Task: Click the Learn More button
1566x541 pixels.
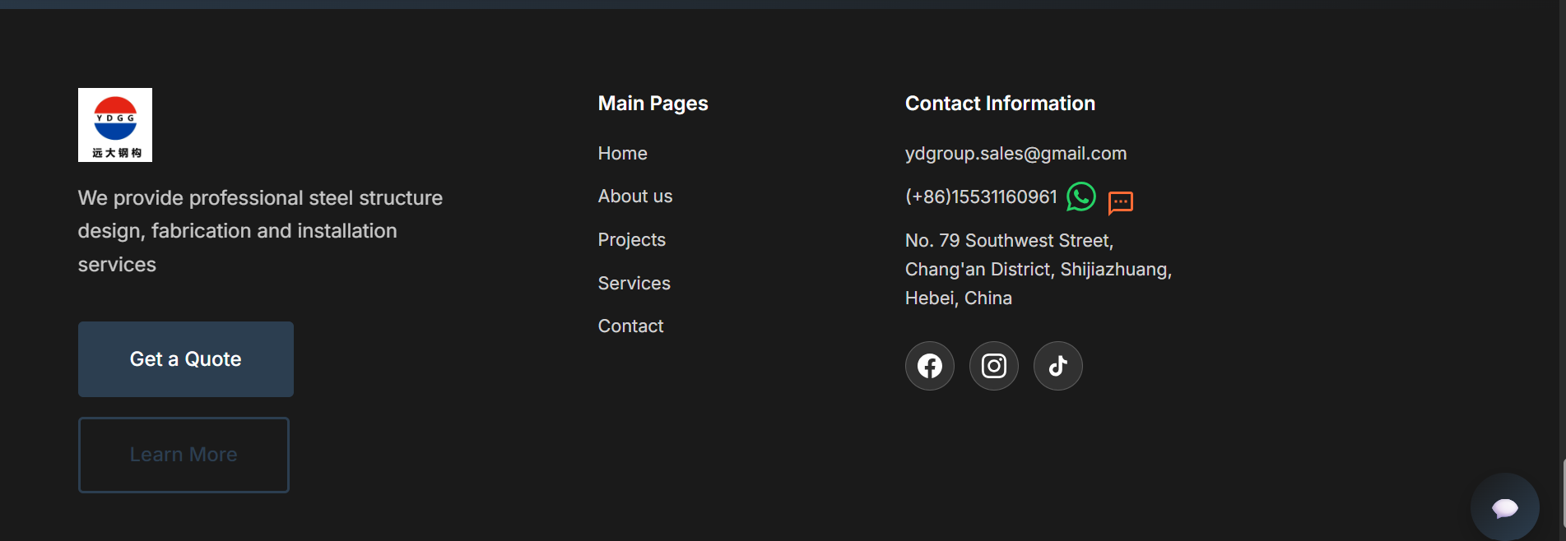Action: pos(184,455)
